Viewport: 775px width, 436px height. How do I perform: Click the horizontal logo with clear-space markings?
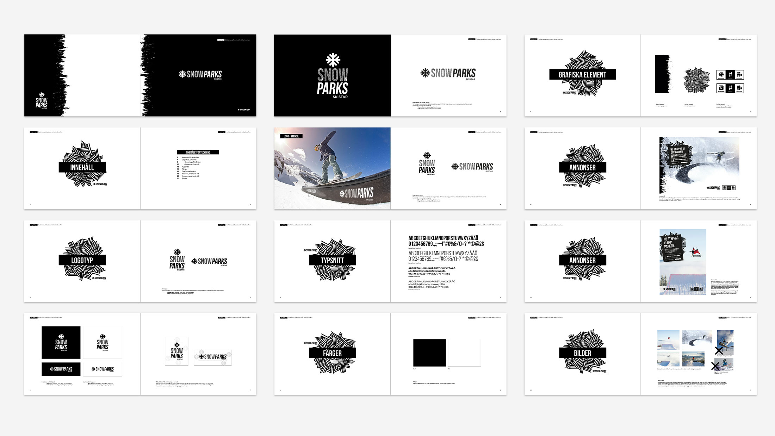click(x=213, y=357)
